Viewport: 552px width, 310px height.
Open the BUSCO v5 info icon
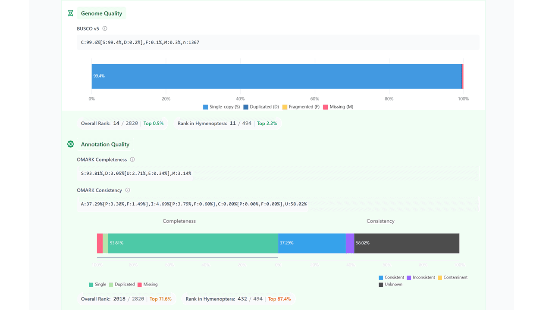(105, 29)
